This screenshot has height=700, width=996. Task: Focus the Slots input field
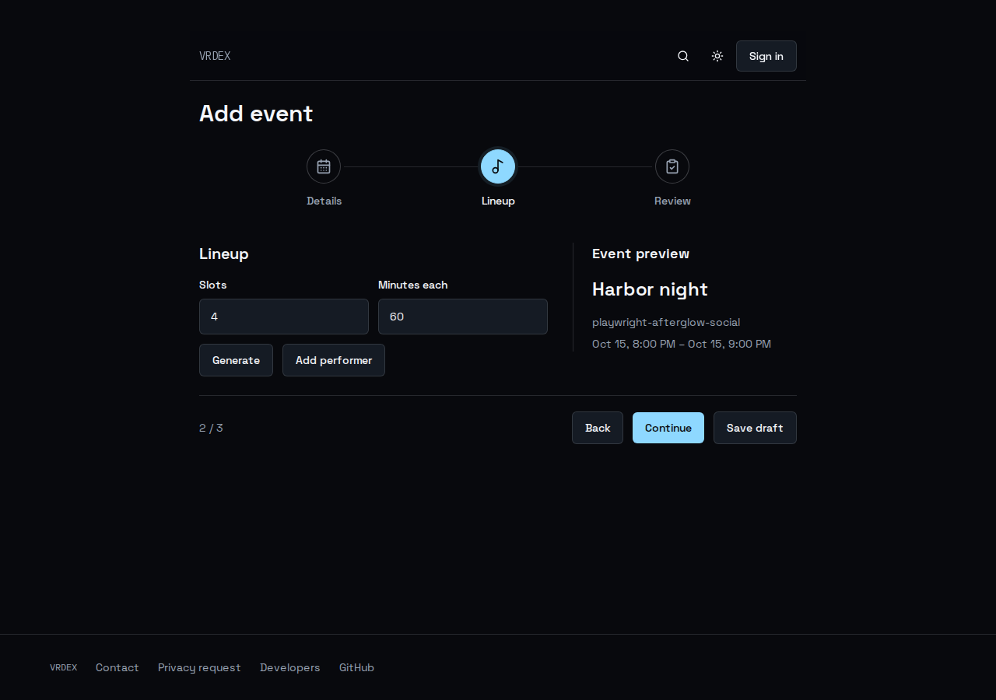pyautogui.click(x=284, y=317)
